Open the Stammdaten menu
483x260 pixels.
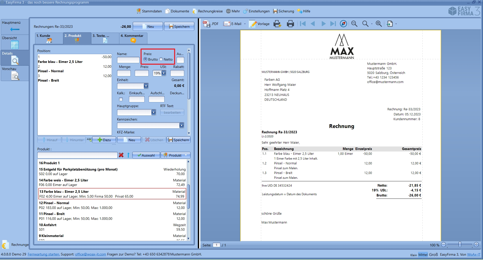149,11
